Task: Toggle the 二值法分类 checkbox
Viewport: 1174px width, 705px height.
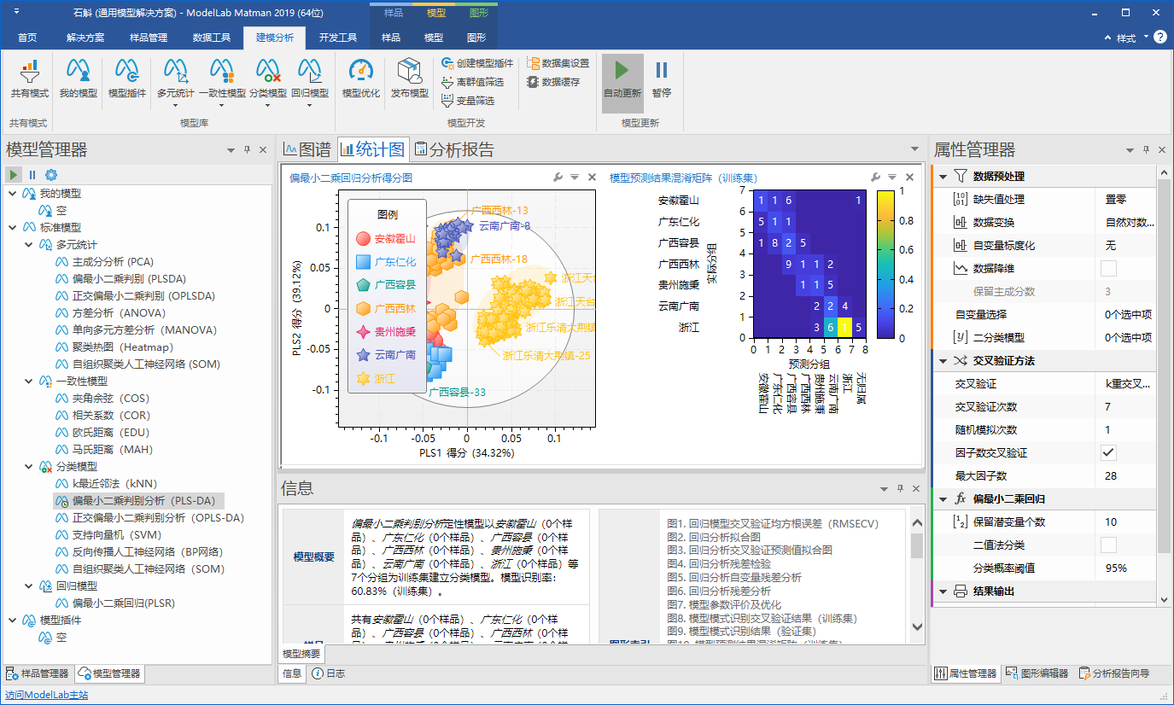Action: coord(1108,545)
